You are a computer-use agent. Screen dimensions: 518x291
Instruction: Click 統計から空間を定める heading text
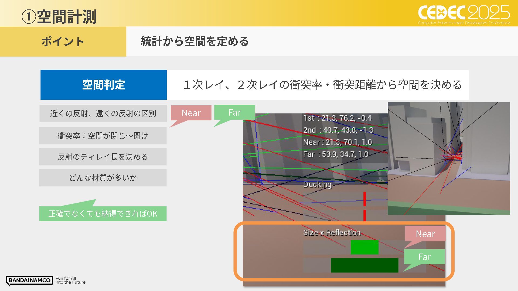pos(194,41)
